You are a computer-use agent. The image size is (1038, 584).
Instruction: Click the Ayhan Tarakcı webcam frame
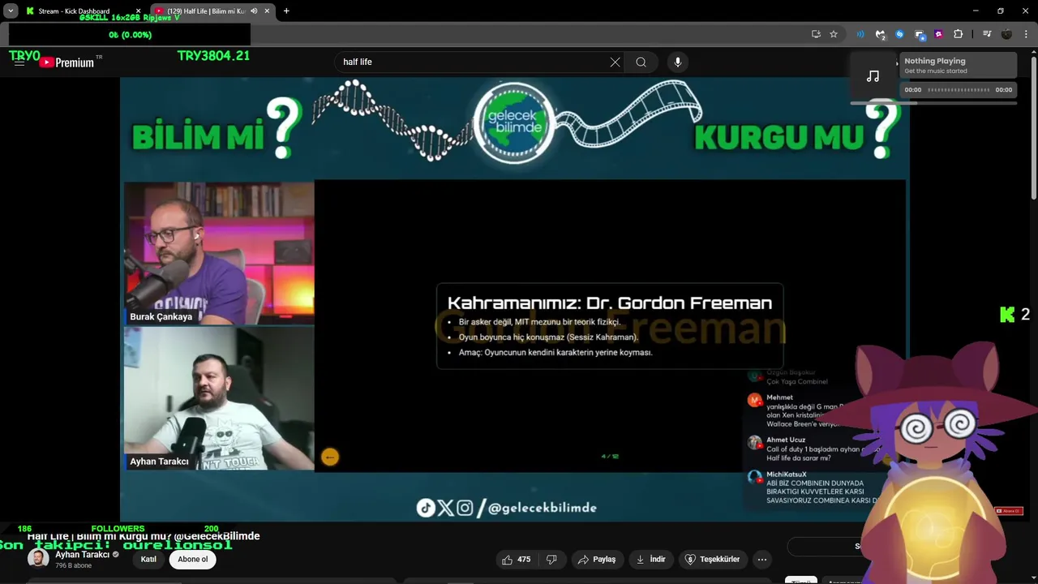219,398
